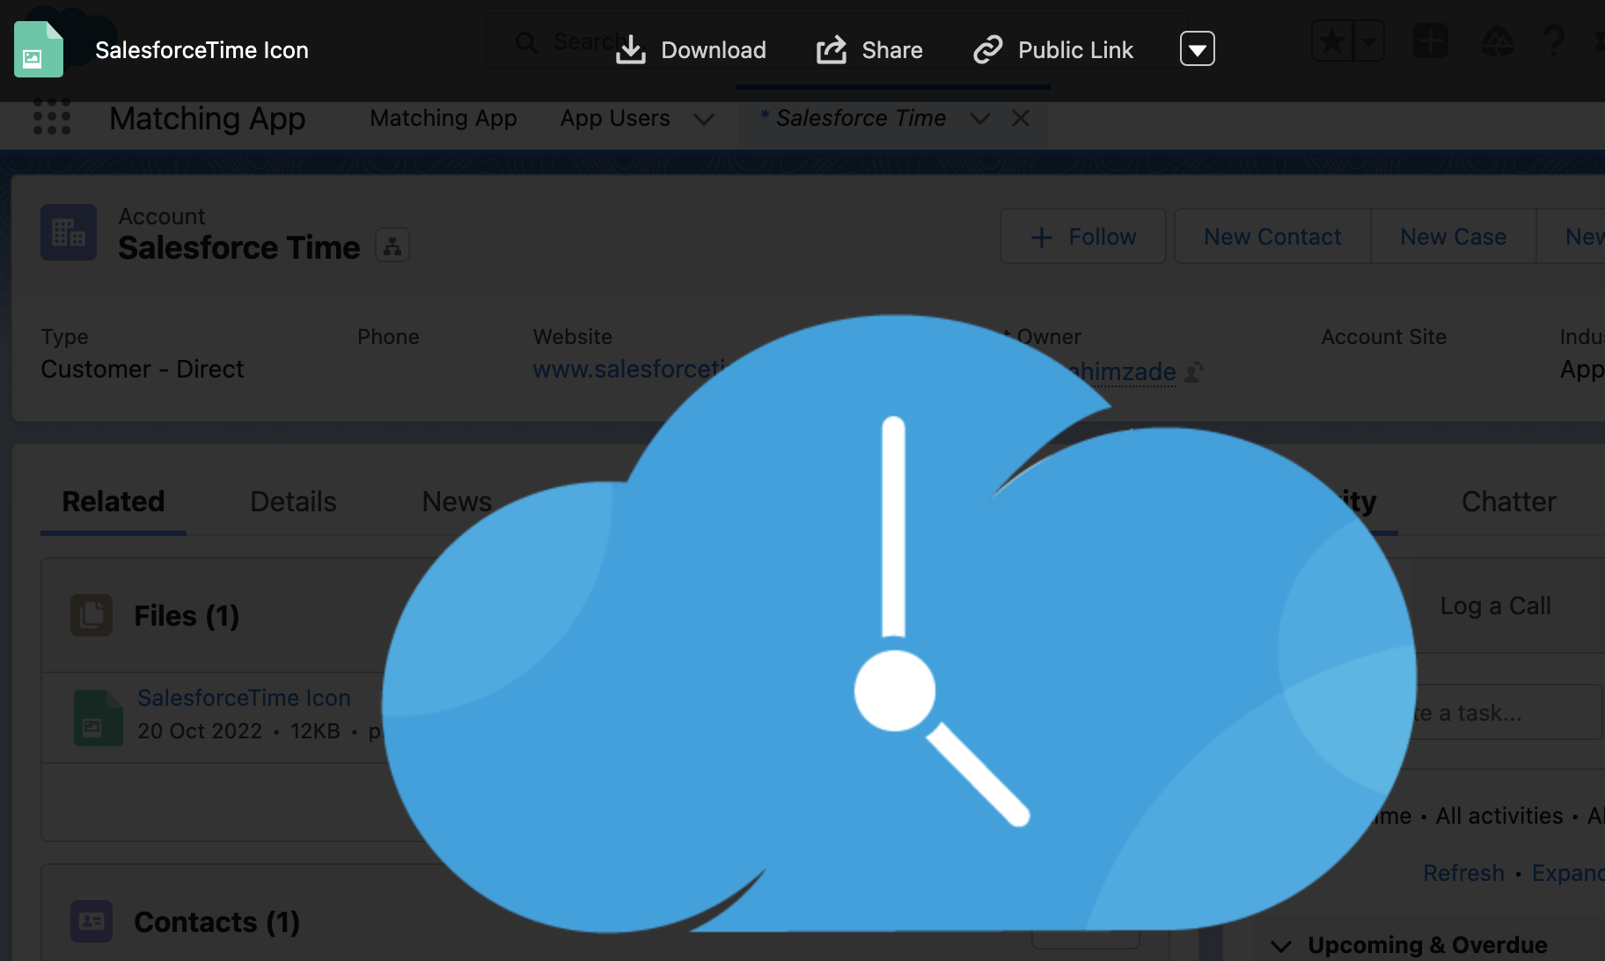Viewport: 1605px width, 961px height.
Task: Switch to the Details tab
Action: [x=293, y=501]
